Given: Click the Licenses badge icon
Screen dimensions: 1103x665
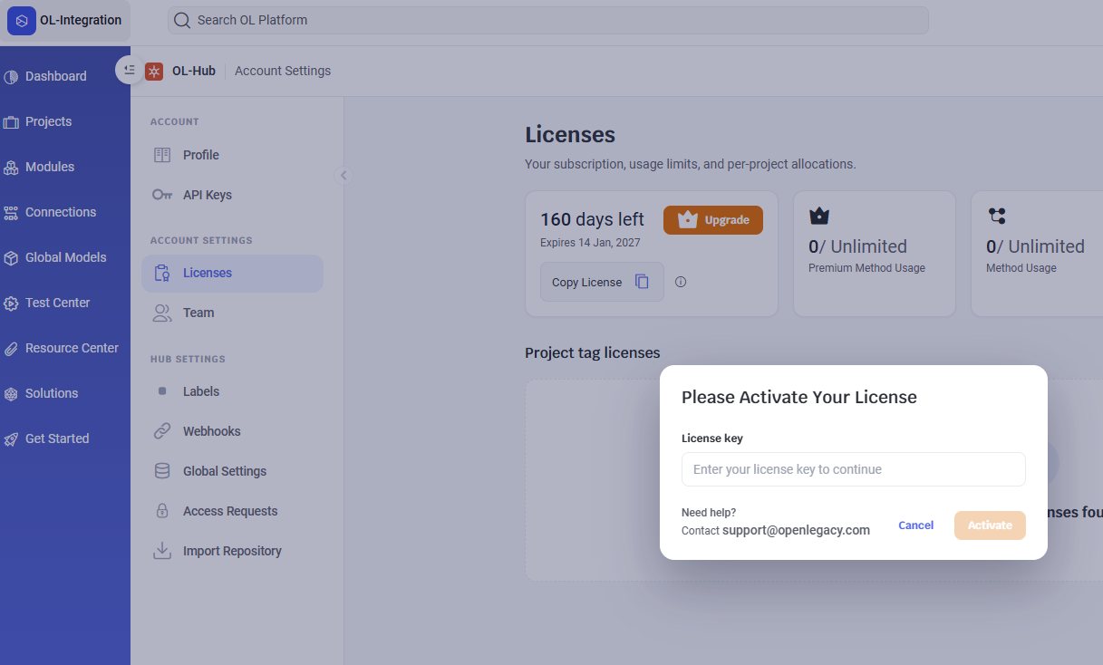Looking at the screenshot, I should [x=162, y=273].
